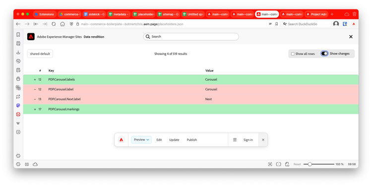
Task: Open Reading List panel in sidebar
Action: (18, 44)
